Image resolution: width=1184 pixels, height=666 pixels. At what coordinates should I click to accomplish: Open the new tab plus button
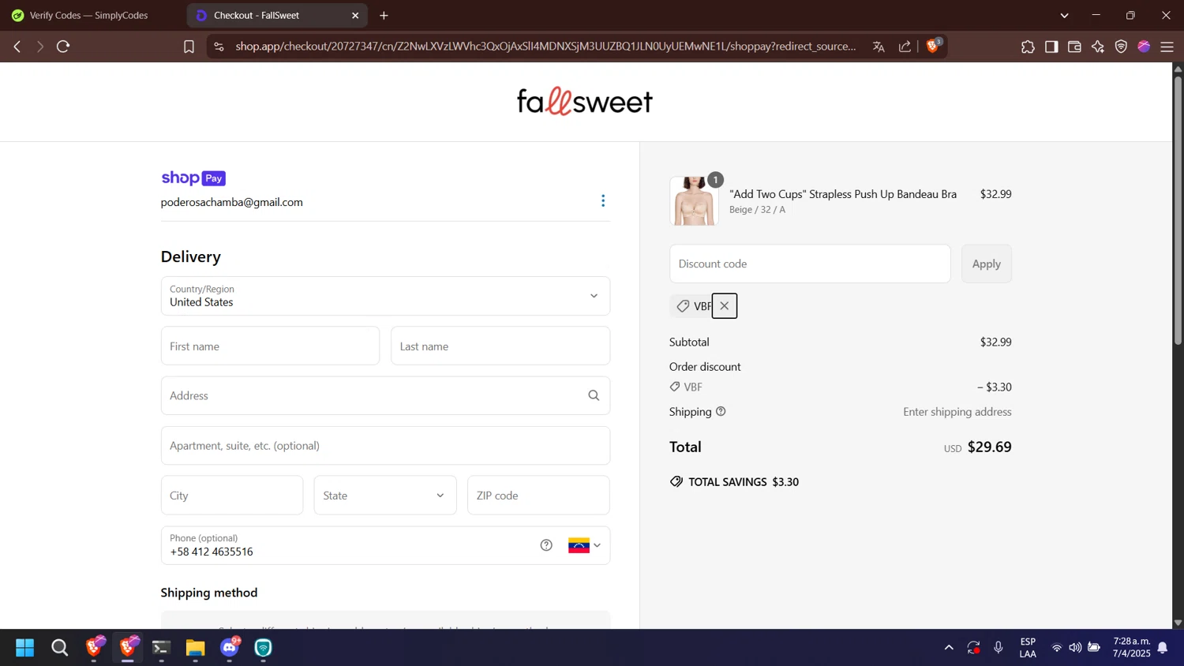coord(384,15)
